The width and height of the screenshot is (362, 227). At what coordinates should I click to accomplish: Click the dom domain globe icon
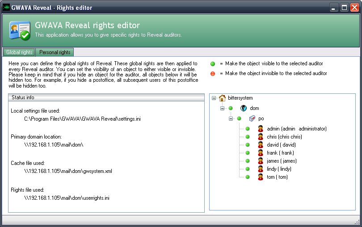coord(244,108)
